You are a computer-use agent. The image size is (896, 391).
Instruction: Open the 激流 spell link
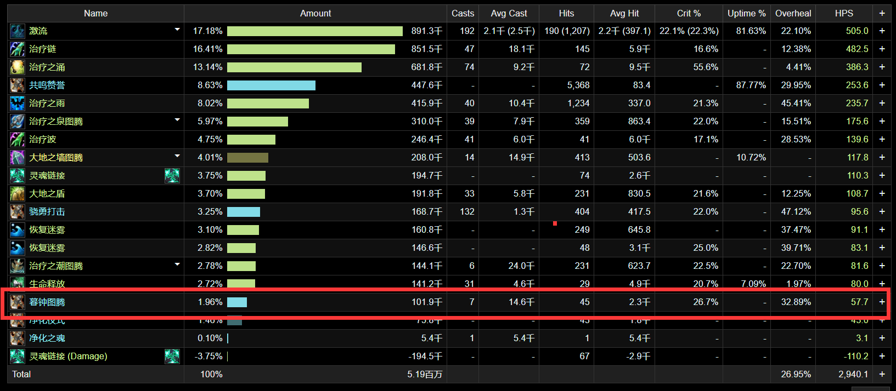coord(38,31)
